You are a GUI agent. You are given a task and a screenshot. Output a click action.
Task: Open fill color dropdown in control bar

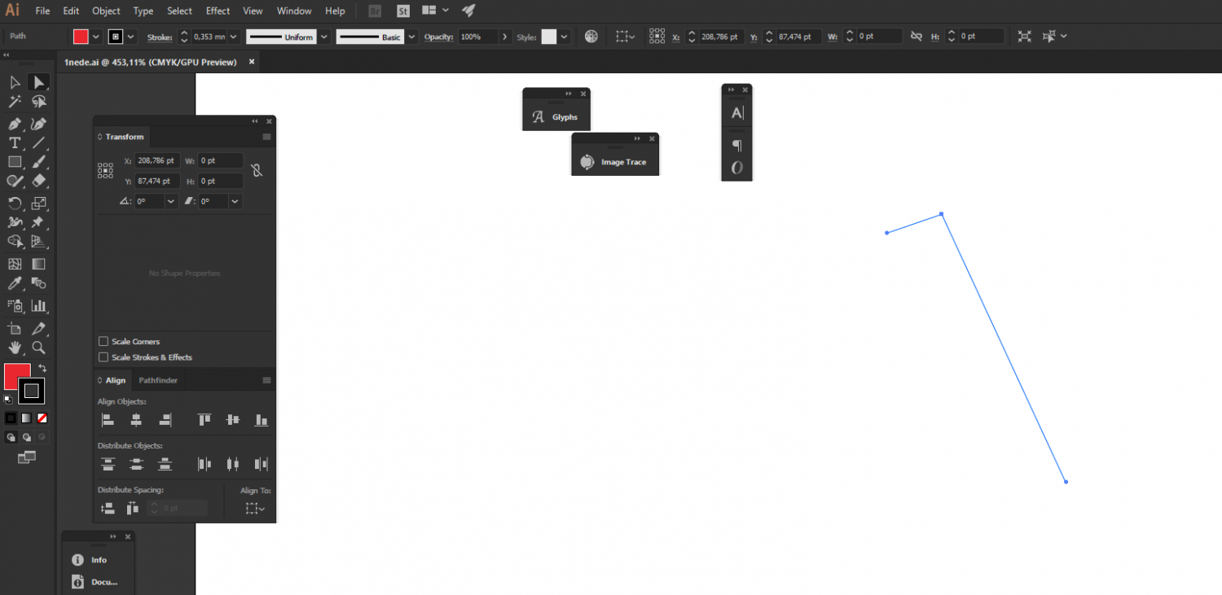tap(96, 37)
